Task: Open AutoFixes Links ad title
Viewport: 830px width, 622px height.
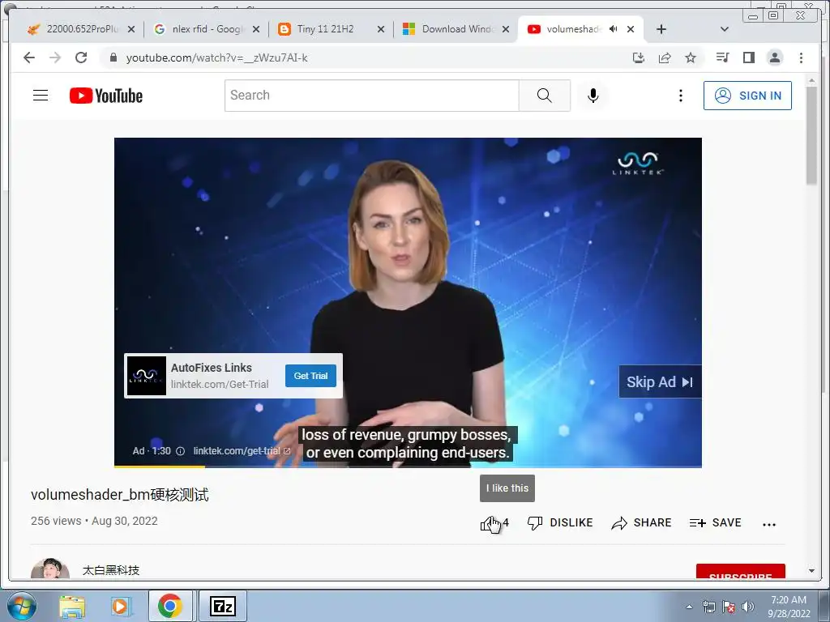Action: click(x=212, y=368)
